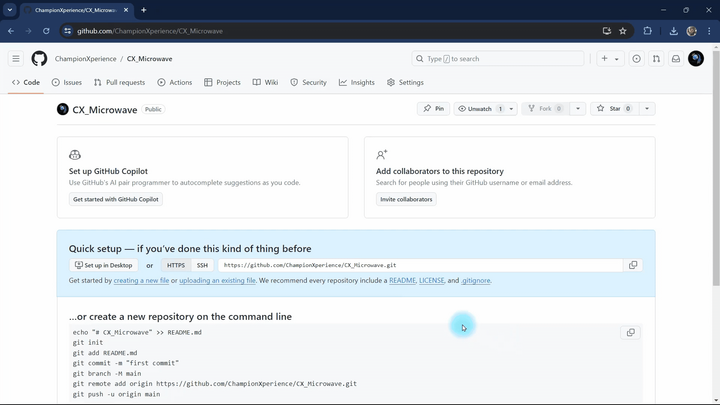Viewport: 720px width, 405px height.
Task: Open the LICENSE link
Action: (x=432, y=280)
